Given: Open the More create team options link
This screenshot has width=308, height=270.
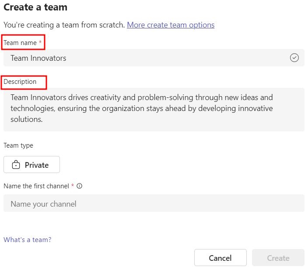Looking at the screenshot, I should point(171,25).
